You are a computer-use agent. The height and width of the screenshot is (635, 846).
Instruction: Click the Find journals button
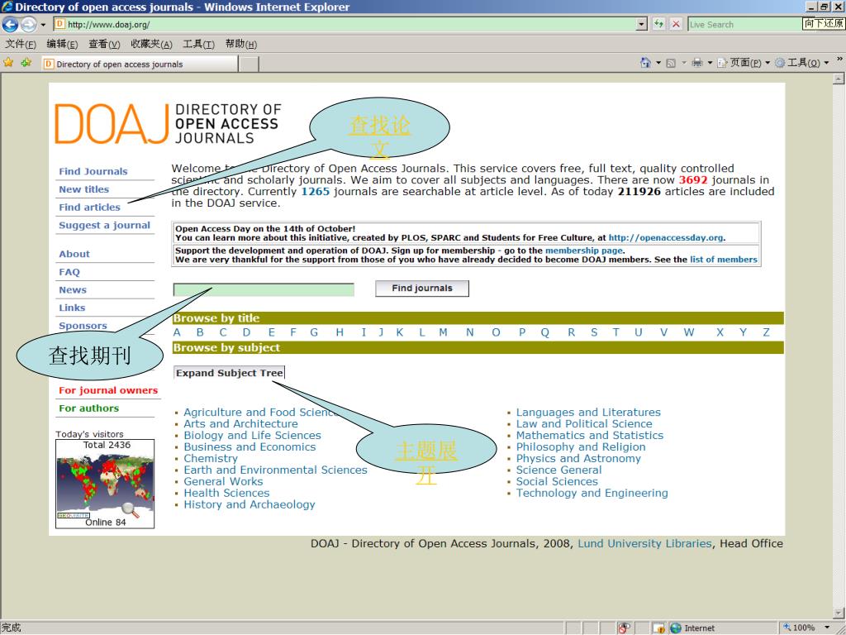(x=422, y=289)
